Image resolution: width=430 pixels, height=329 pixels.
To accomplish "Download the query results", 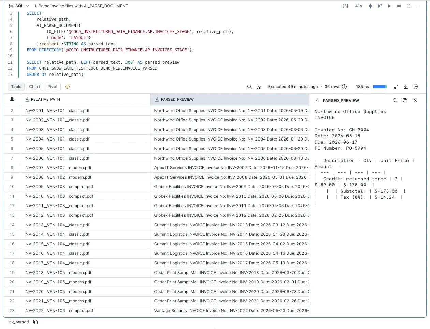I will [406, 87].
